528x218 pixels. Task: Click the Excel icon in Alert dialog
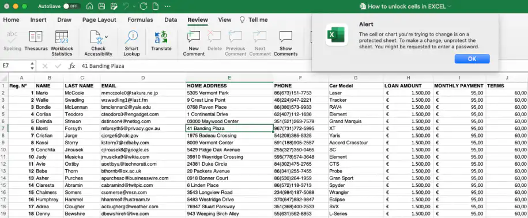pos(337,35)
